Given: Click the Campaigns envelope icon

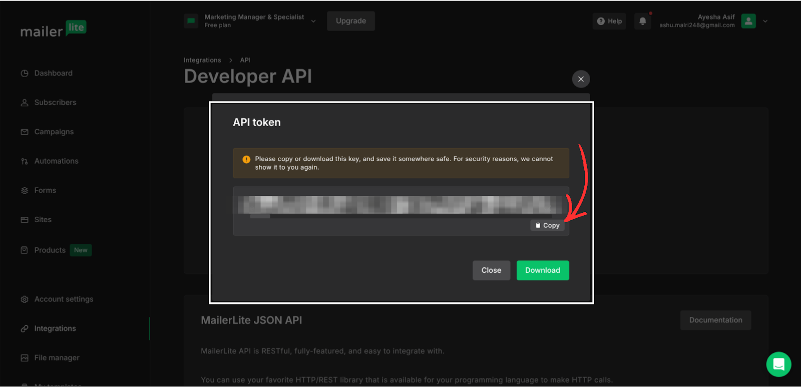Looking at the screenshot, I should pyautogui.click(x=25, y=132).
